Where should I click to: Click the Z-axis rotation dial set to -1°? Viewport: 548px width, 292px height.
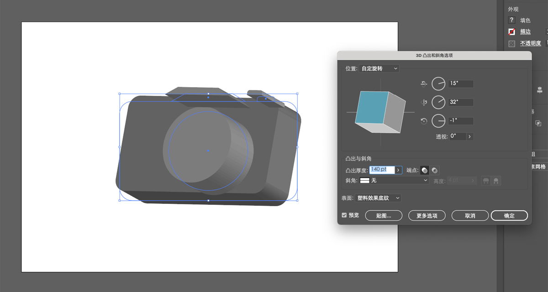(x=438, y=120)
